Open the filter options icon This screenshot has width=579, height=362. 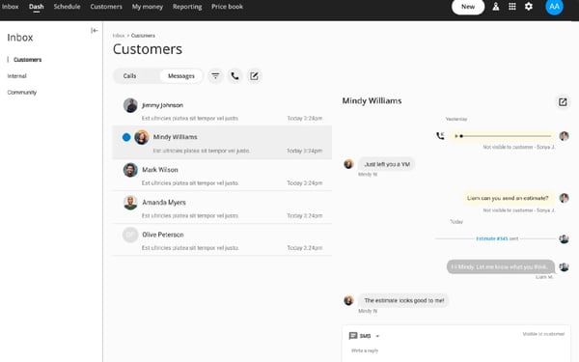coord(215,76)
